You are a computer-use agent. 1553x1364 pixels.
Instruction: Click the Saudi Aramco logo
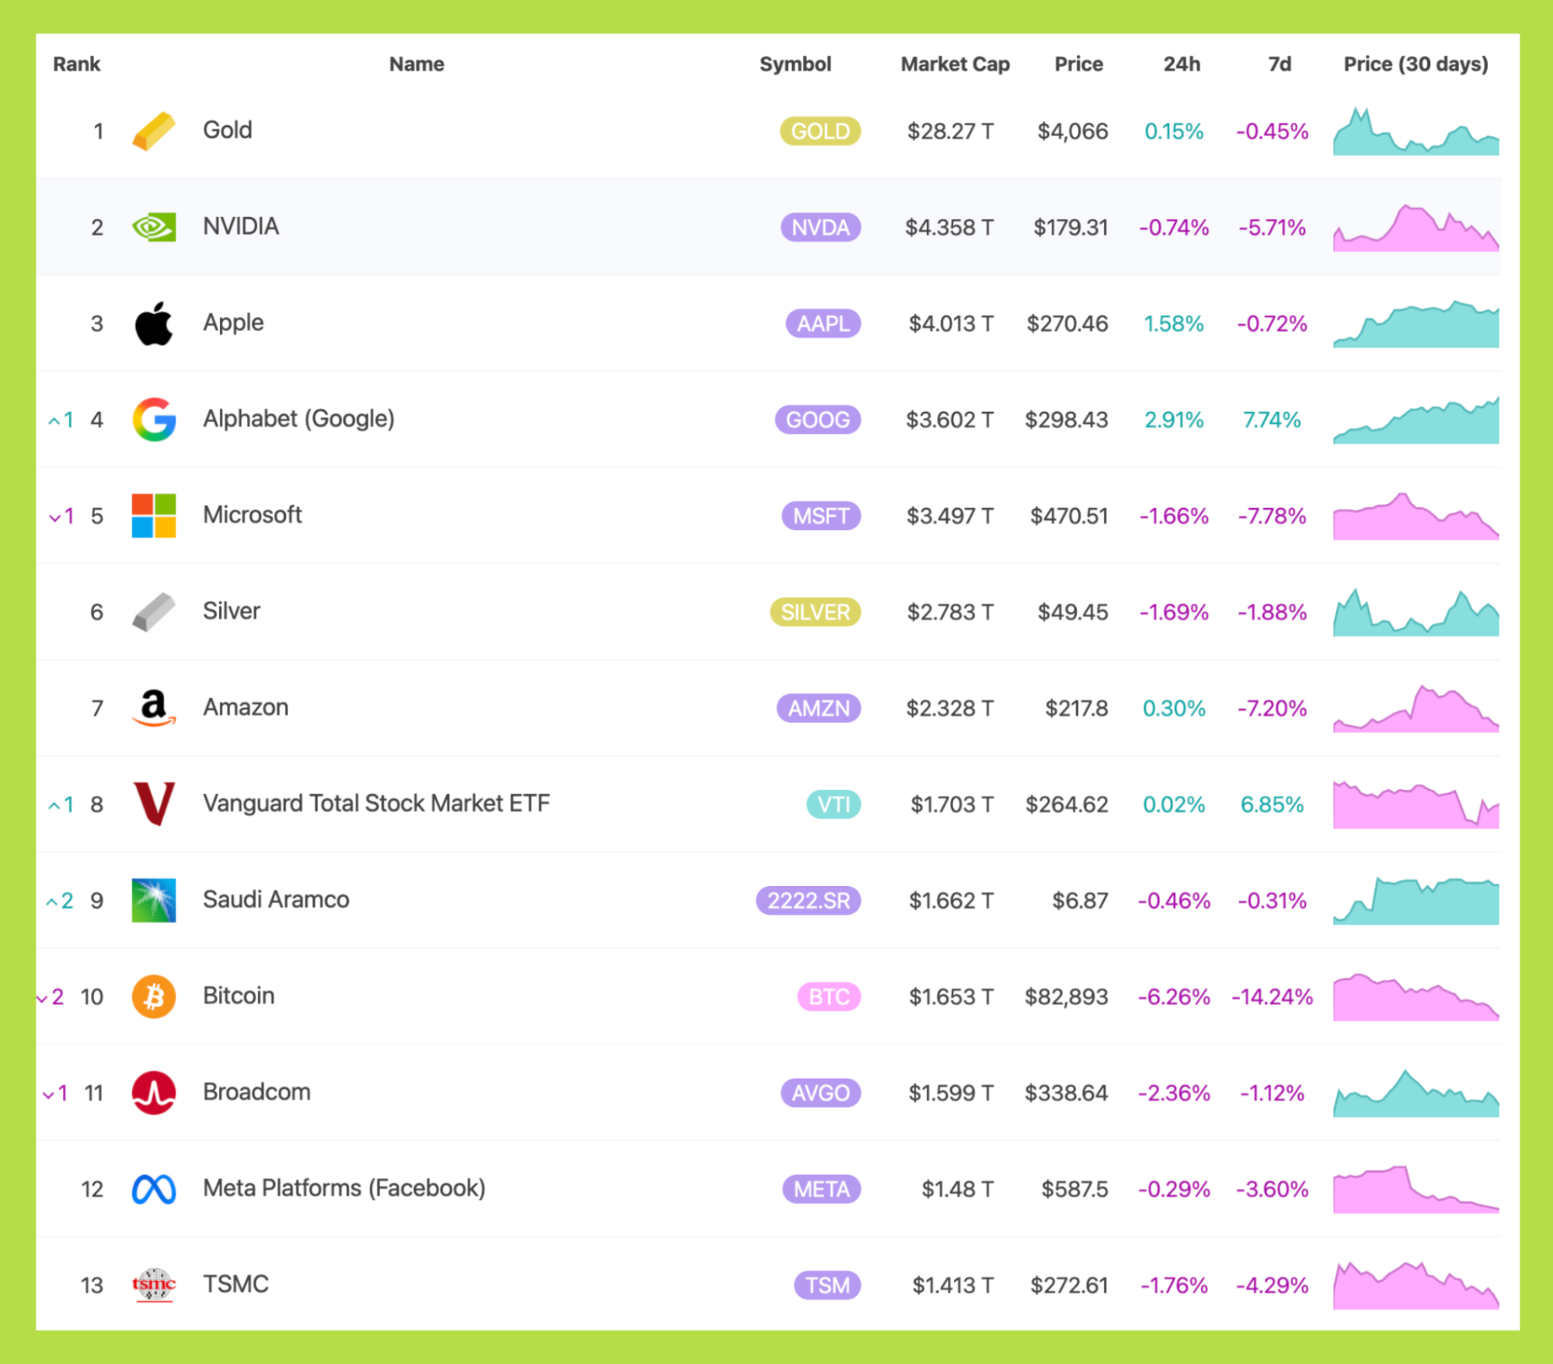[154, 900]
